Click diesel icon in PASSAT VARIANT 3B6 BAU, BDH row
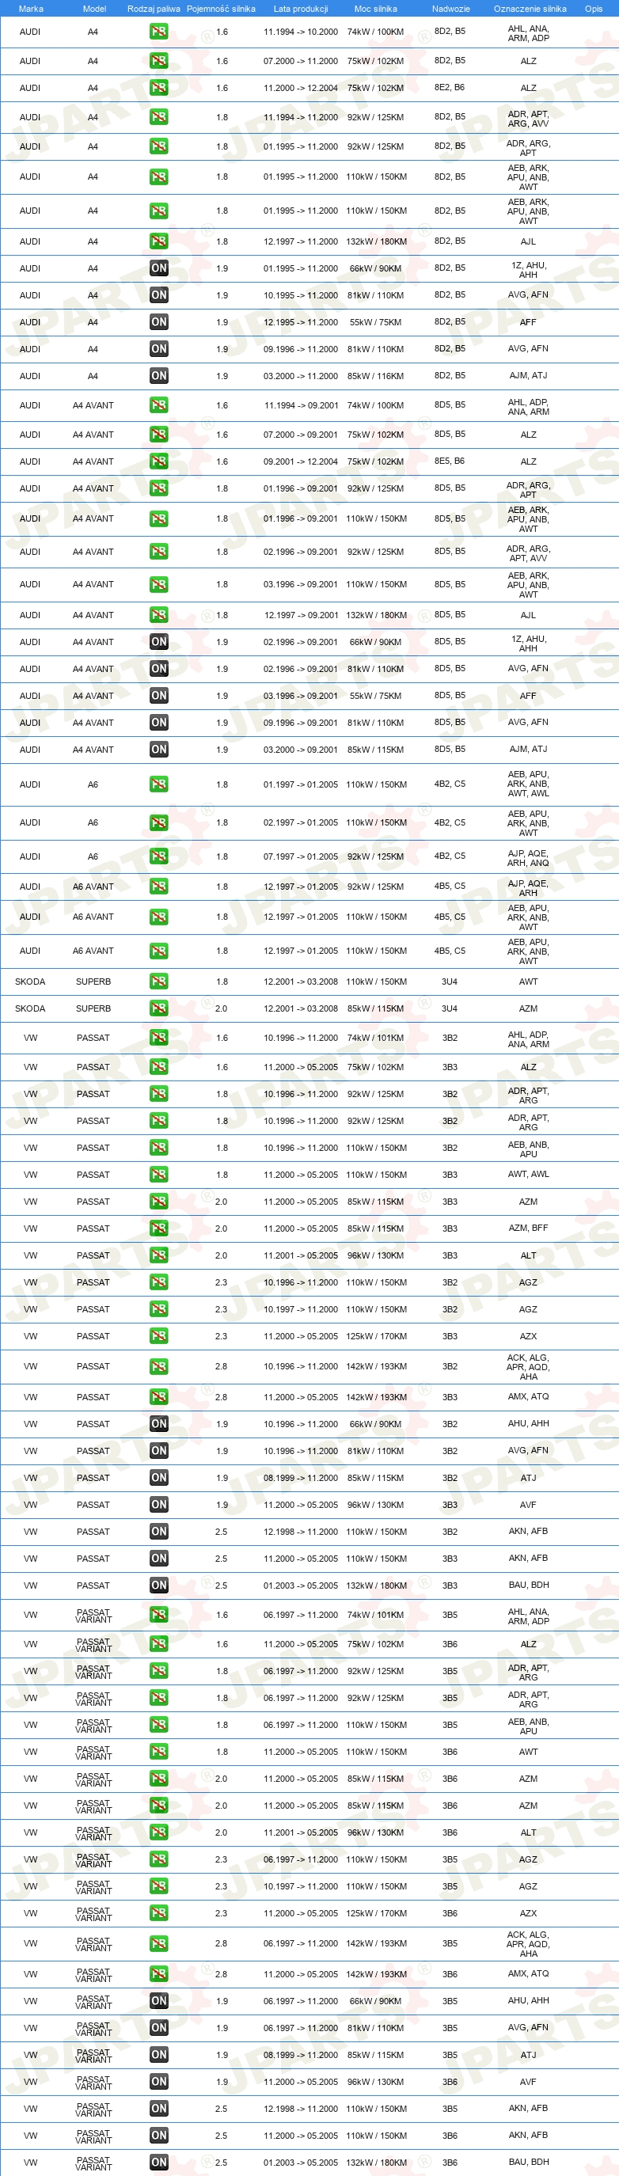The height and width of the screenshot is (2176, 619). 159,2163
